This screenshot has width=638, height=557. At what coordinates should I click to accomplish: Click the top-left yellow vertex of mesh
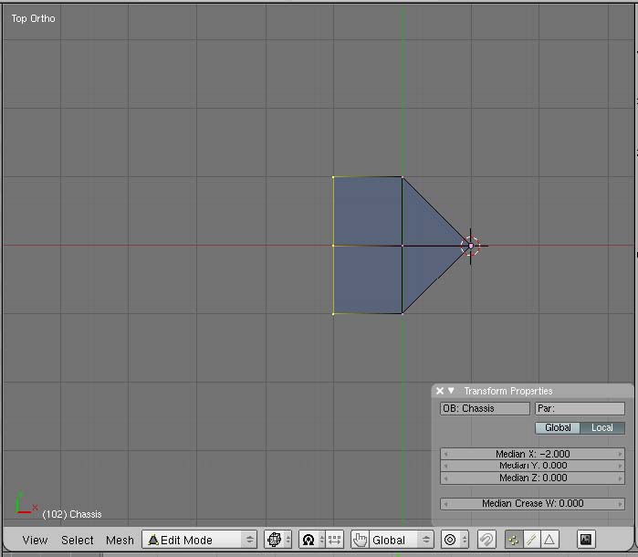[333, 177]
